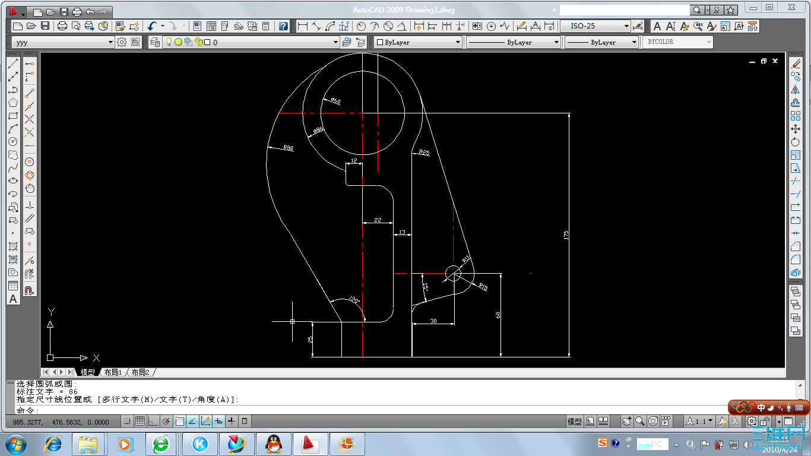The image size is (811, 456).
Task: Click the InfoCenter search binoculars button
Action: [x=697, y=10]
